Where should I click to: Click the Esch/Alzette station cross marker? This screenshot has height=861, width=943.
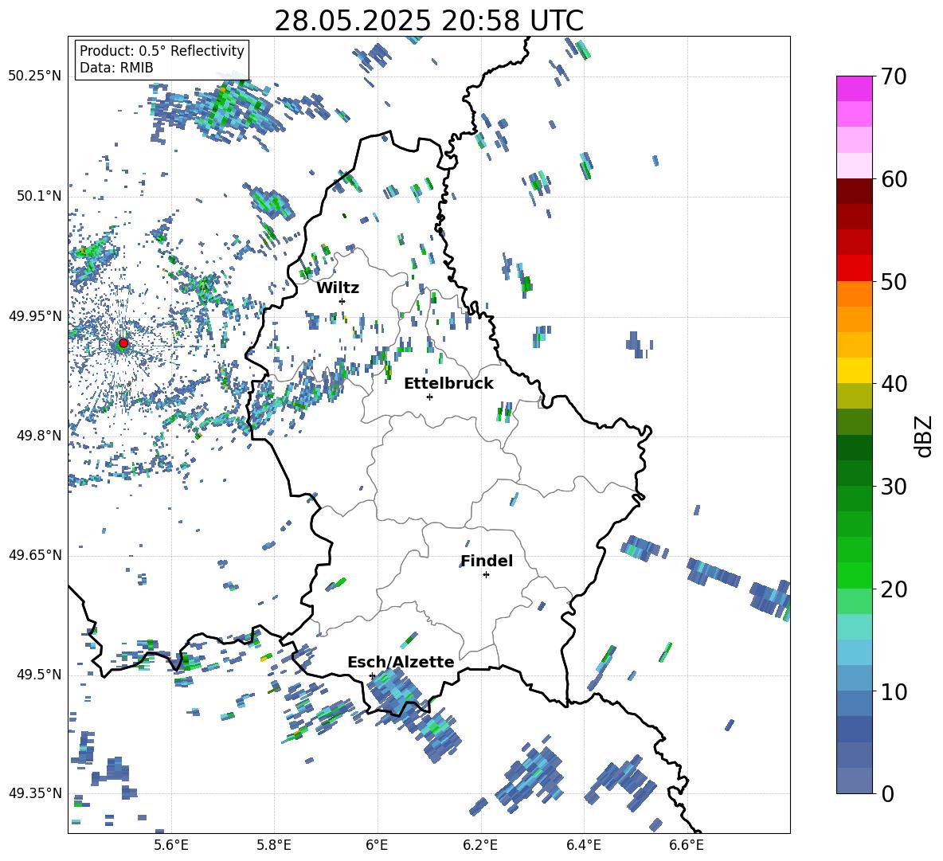[372, 675]
